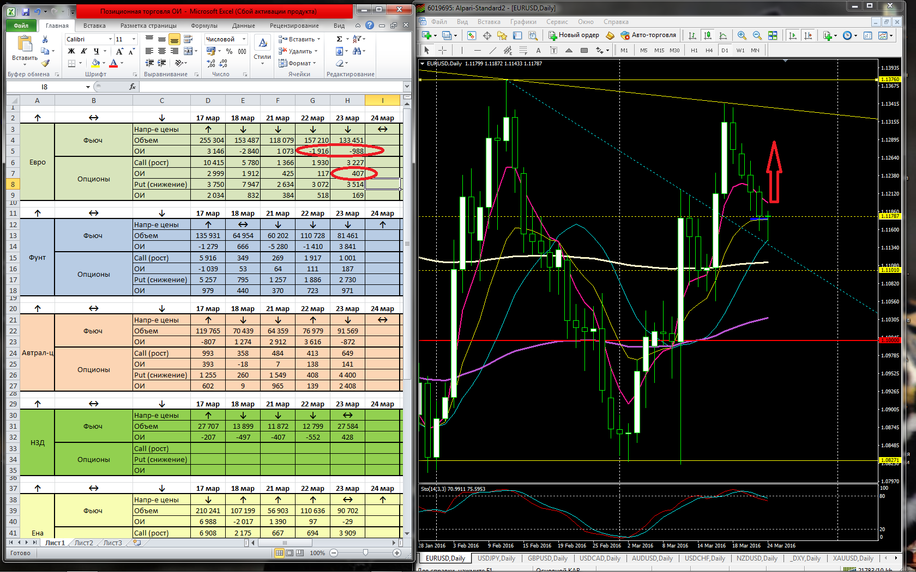Viewport: 916px width, 572px height.
Task: Open the Формат cells dropdown
Action: tap(297, 63)
